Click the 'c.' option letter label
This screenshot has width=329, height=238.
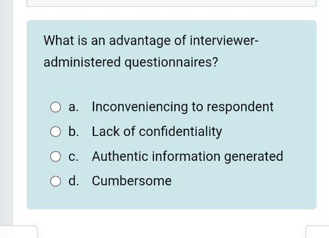coord(73,157)
